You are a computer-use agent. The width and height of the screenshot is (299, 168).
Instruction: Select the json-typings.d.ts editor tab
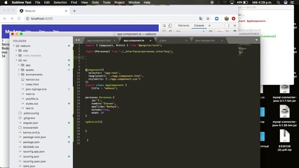[205, 41]
